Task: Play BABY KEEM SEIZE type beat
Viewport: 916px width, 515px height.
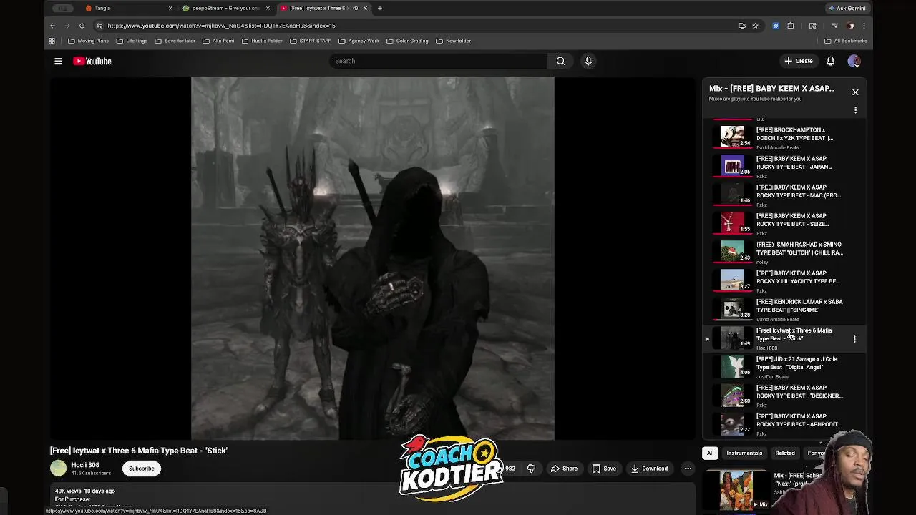Action: click(784, 222)
